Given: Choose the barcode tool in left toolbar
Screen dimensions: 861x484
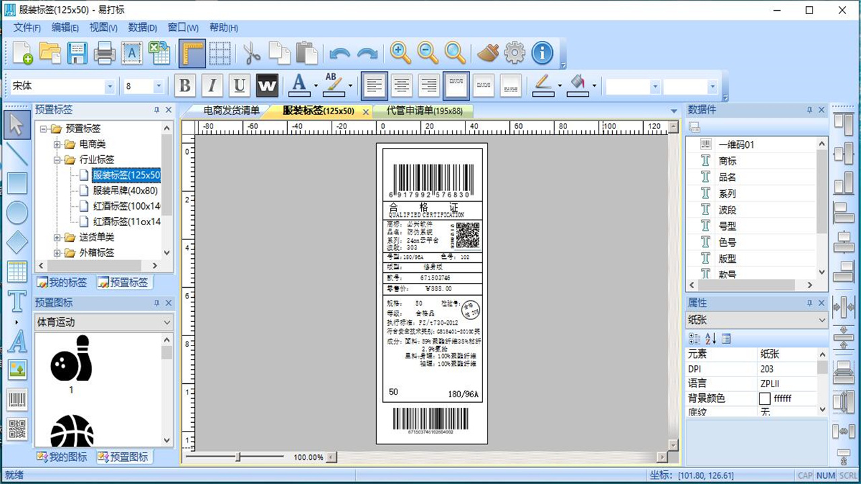Looking at the screenshot, I should tap(17, 400).
